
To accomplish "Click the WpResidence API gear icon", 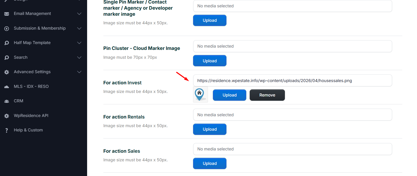I will click(x=7, y=116).
